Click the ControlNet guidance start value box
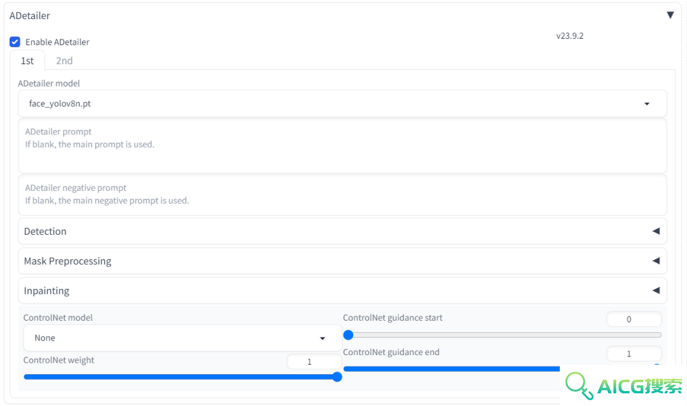The height and width of the screenshot is (406, 687). click(634, 319)
